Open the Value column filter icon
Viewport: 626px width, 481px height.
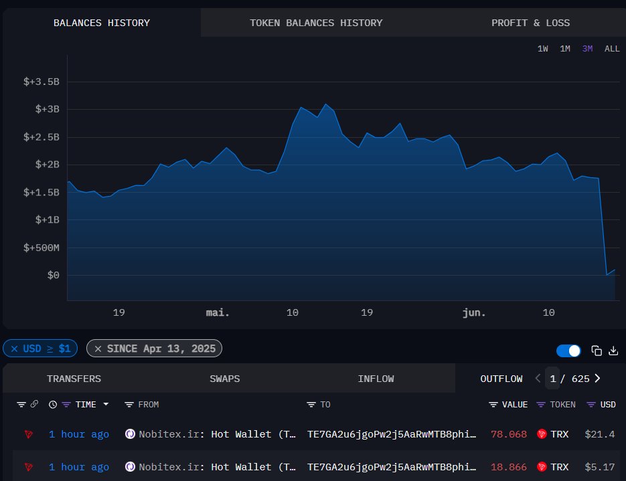coord(493,405)
